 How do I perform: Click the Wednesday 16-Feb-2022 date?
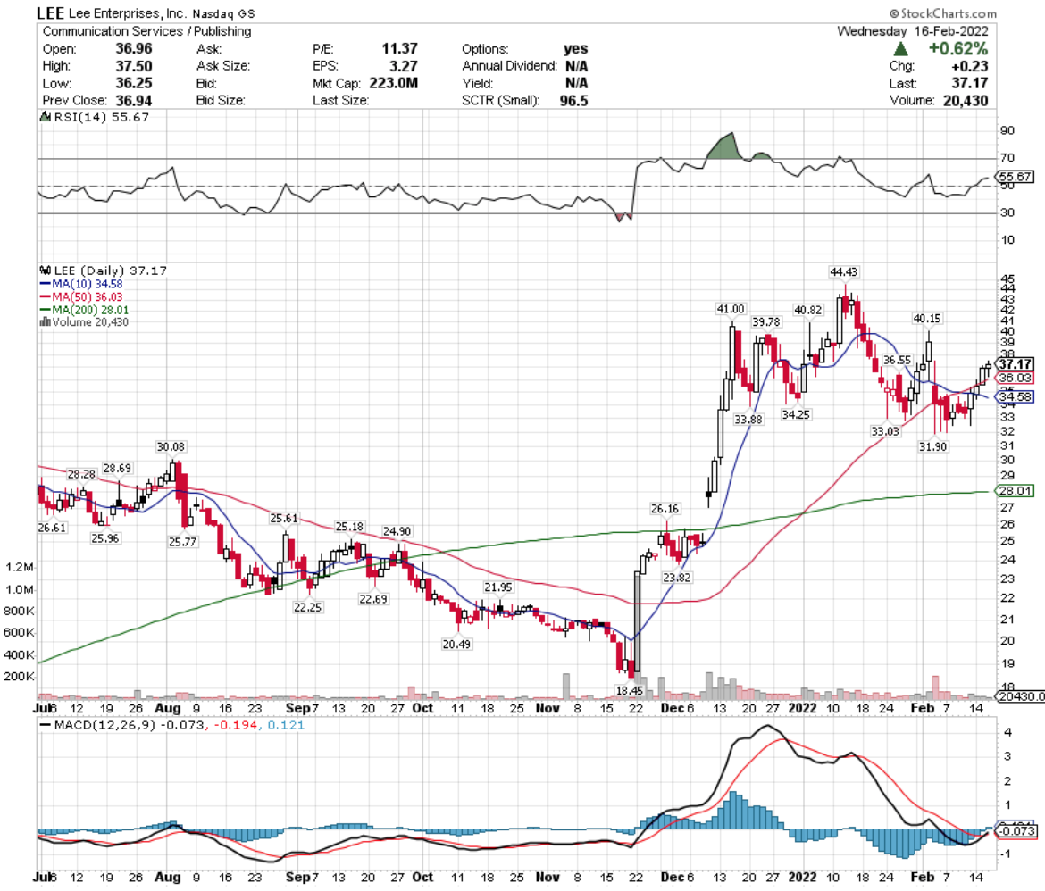[x=913, y=31]
